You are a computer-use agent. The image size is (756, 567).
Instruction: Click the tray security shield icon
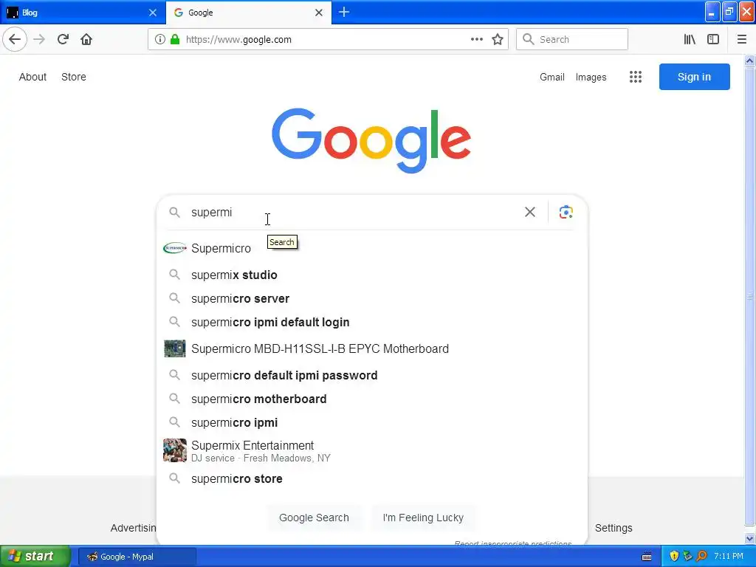[674, 556]
